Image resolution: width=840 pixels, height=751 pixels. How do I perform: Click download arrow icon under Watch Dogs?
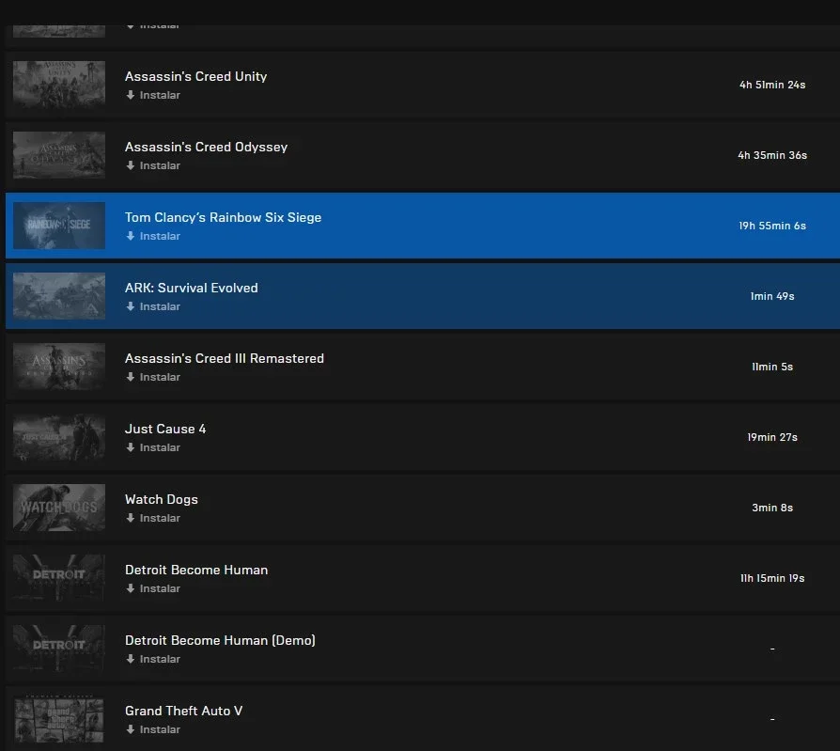pyautogui.click(x=131, y=518)
